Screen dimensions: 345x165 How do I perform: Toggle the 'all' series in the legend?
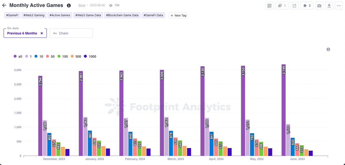(x=18, y=57)
